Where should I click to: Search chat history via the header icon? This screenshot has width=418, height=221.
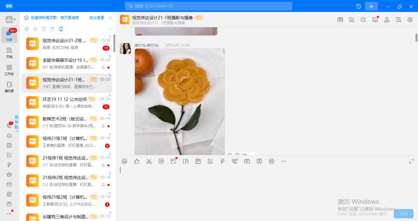coord(398,20)
